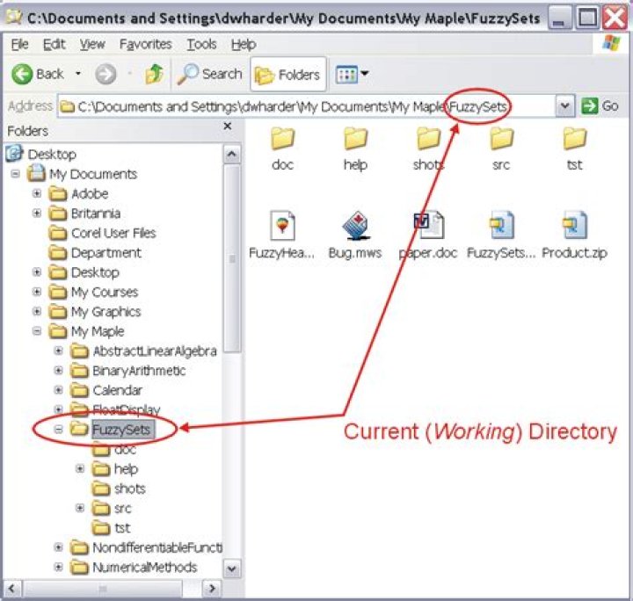633x601 pixels.
Task: Expand the AbstractLinearAlgebra node
Action: coord(59,351)
